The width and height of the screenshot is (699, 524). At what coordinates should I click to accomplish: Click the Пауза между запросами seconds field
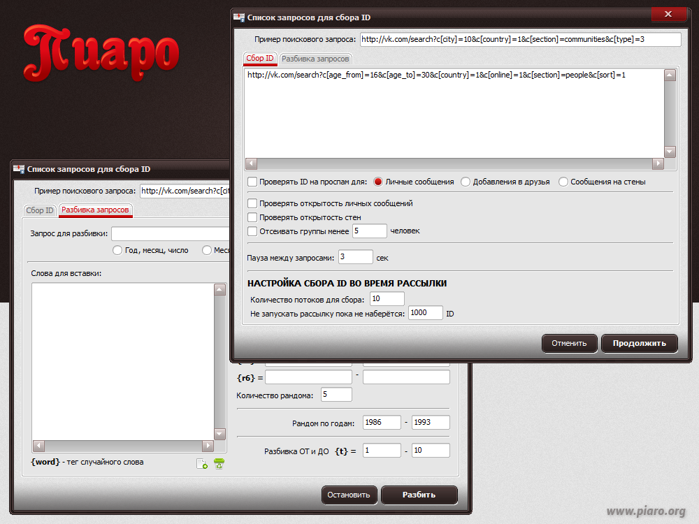pos(355,257)
